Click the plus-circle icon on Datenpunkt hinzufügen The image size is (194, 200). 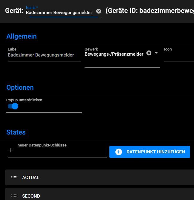[x=119, y=152]
